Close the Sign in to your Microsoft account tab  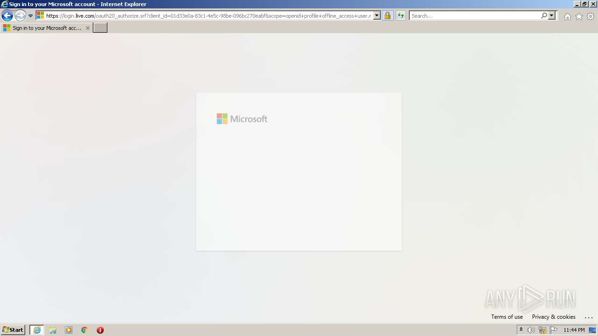tap(87, 28)
